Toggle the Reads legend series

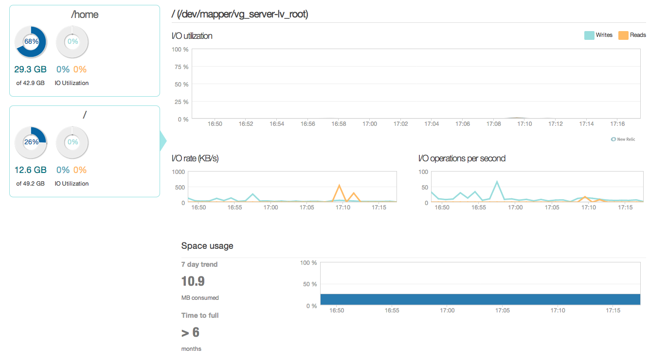pyautogui.click(x=632, y=35)
